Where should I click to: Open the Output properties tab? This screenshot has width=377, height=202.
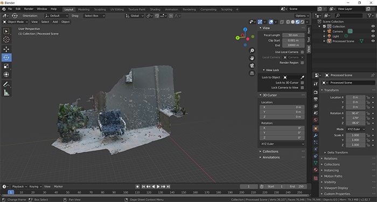pyautogui.click(x=316, y=99)
